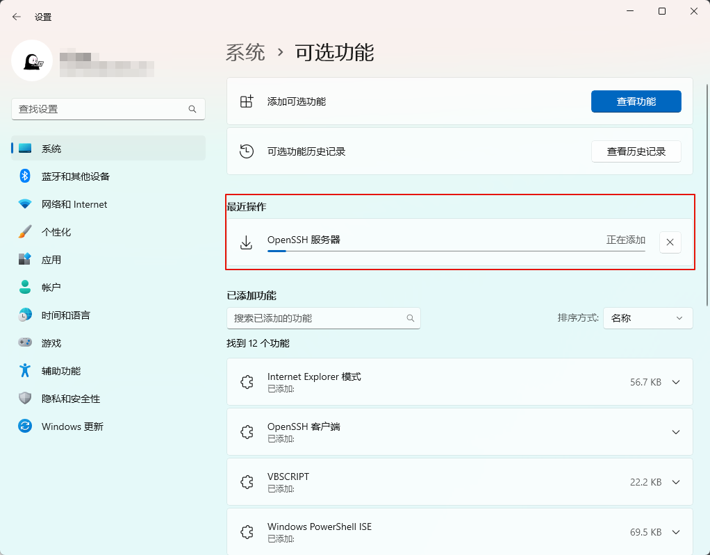Click the back arrow in Settings header
710x555 pixels.
point(17,17)
